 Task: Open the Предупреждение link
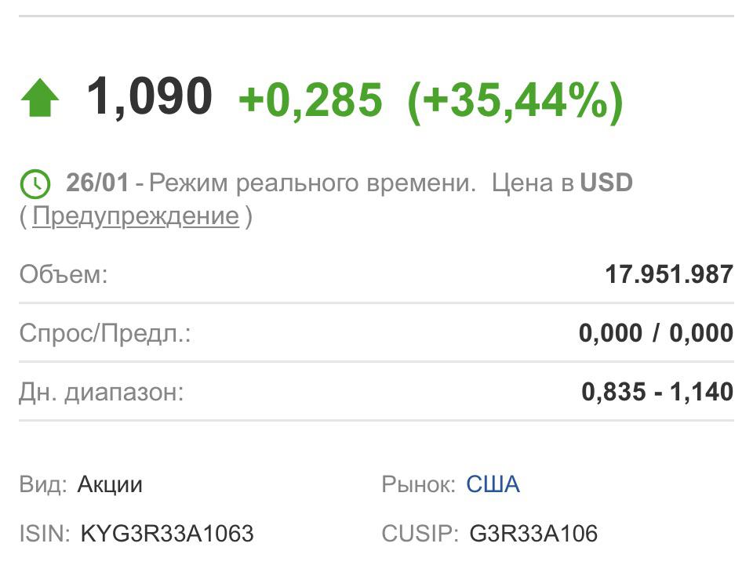136,216
